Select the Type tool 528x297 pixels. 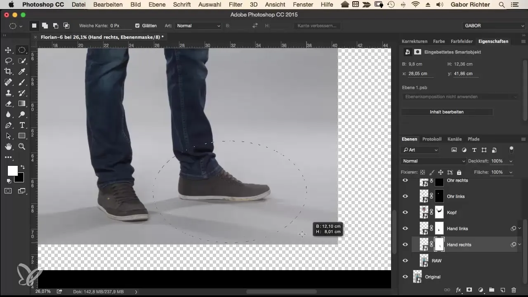tap(22, 125)
